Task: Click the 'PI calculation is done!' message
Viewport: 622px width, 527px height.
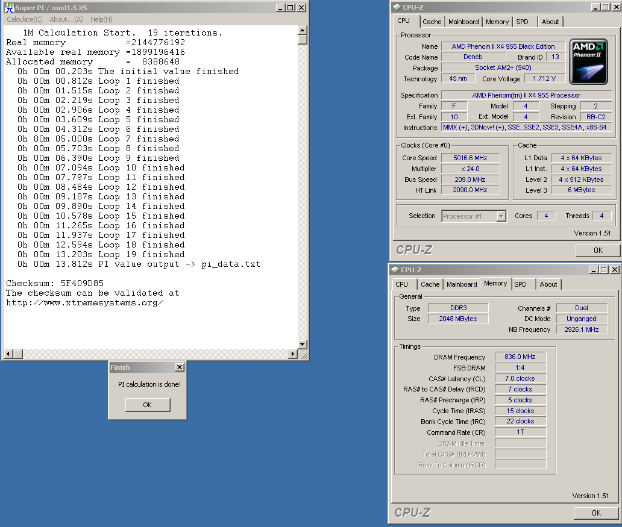Action: [149, 384]
